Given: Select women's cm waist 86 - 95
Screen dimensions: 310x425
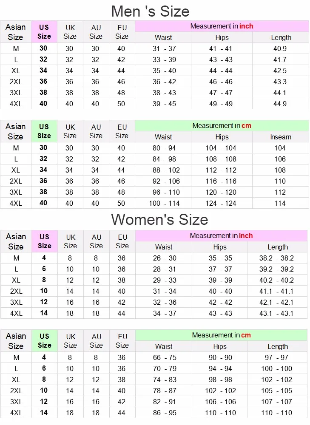Looking at the screenshot, I should (x=165, y=413).
